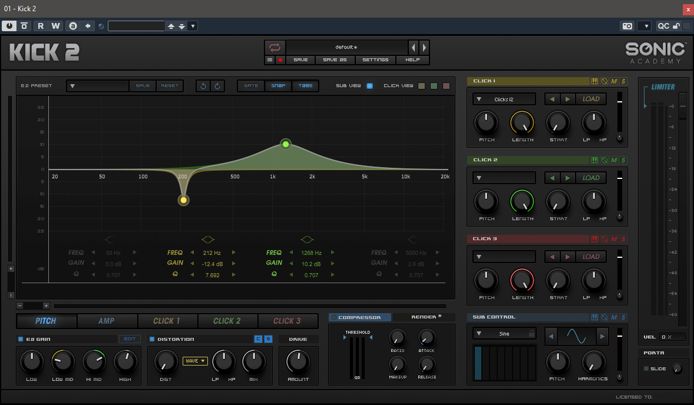Click the Click 1 keyboard tracking icon
Screen dimensions: 694x405
tap(594, 81)
